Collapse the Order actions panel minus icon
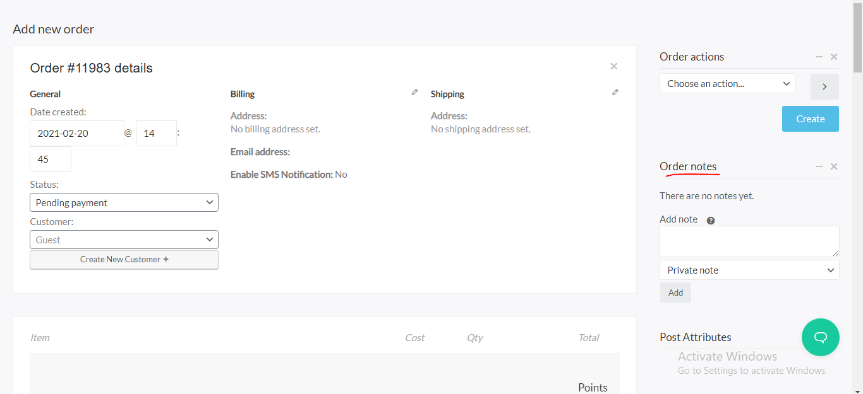This screenshot has height=394, width=863. click(819, 57)
